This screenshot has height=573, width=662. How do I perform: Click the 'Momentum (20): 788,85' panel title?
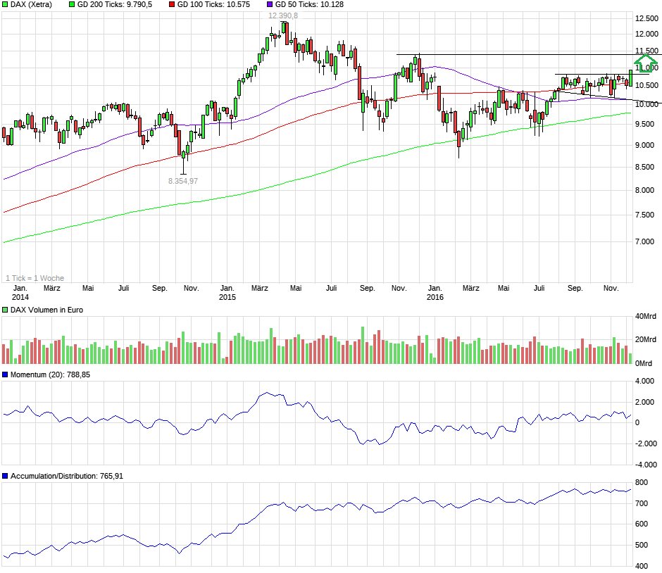pos(50,374)
